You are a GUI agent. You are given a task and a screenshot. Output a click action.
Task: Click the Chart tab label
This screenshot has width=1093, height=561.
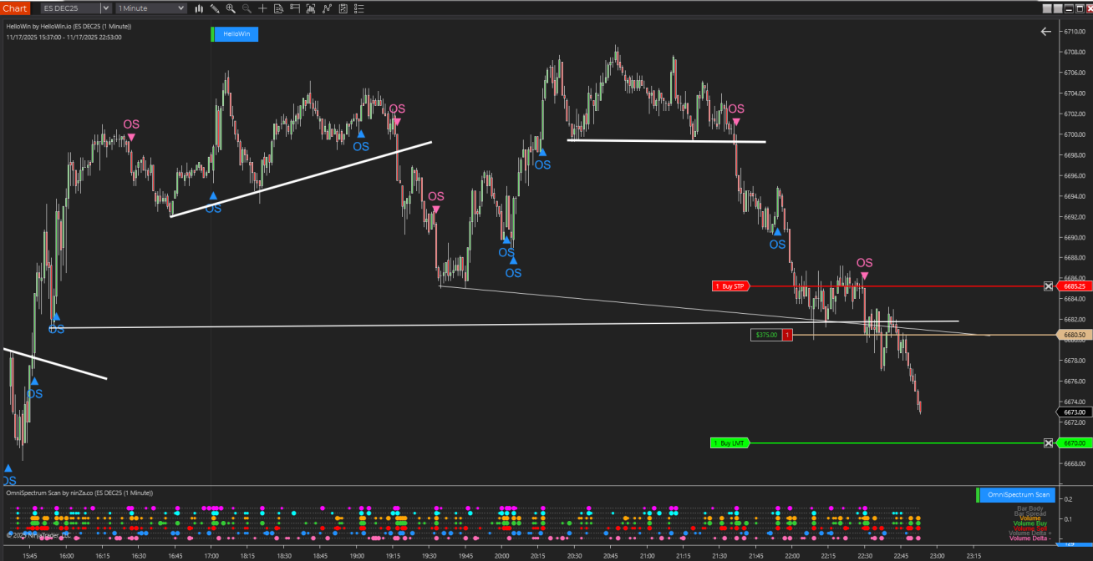[14, 8]
